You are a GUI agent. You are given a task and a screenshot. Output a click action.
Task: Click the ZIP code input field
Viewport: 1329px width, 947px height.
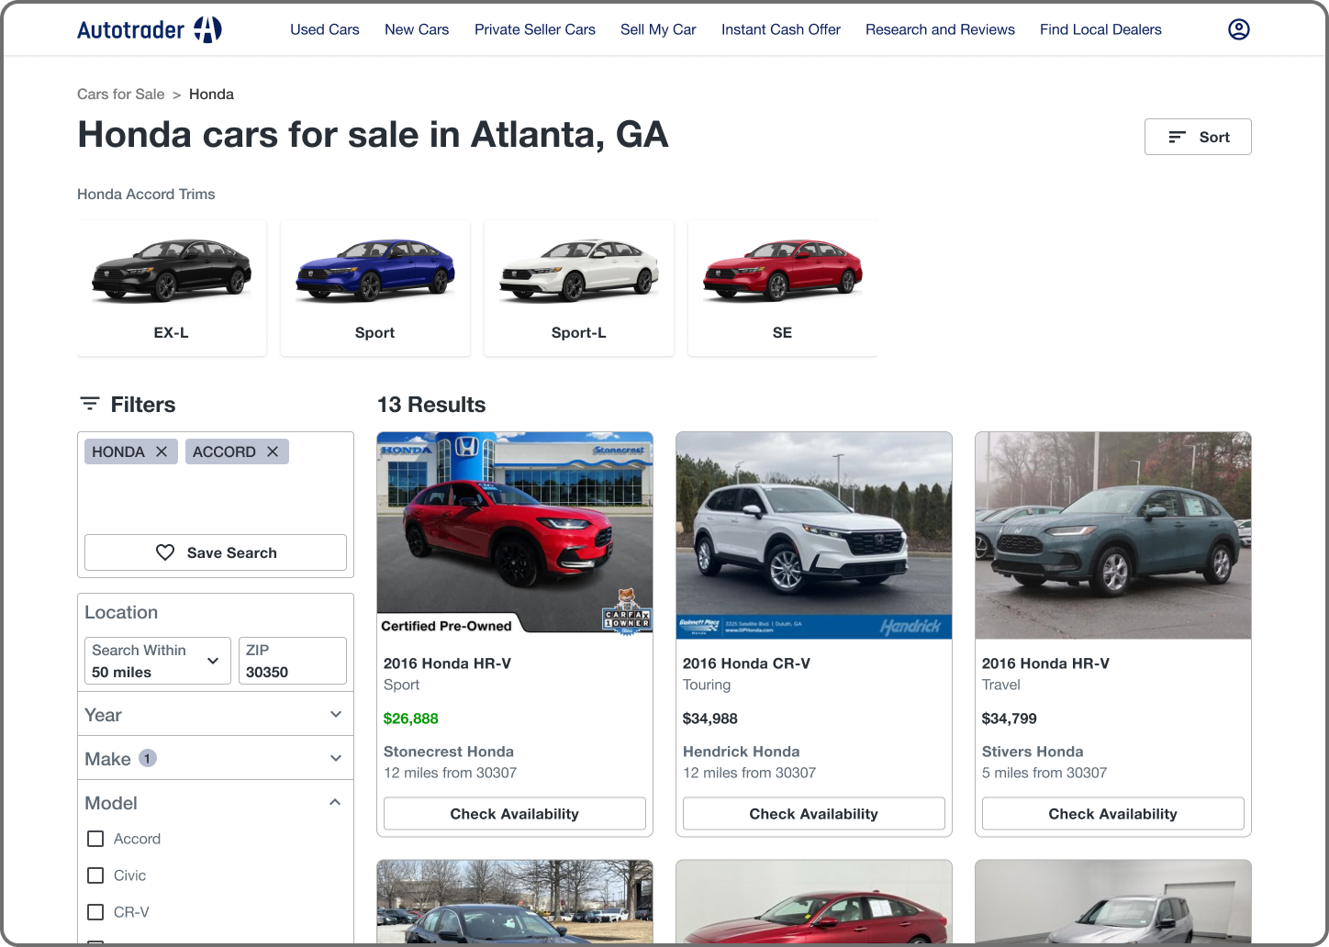tap(293, 662)
